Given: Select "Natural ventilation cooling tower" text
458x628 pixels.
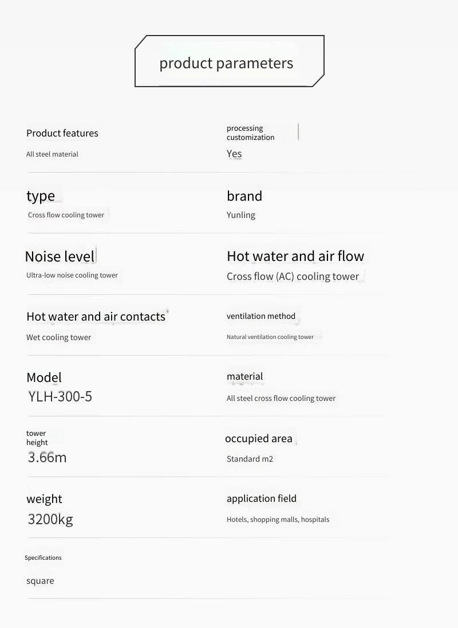Looking at the screenshot, I should click(x=270, y=337).
